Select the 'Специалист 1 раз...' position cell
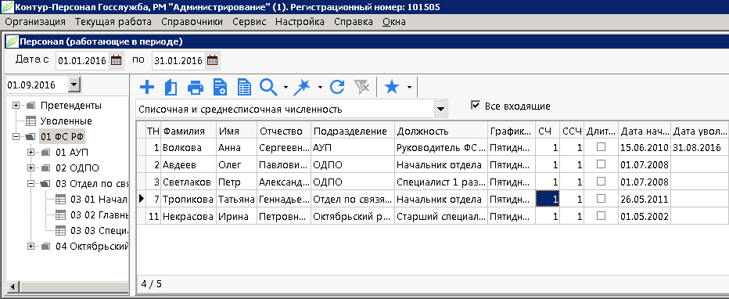The image size is (729, 299). click(441, 182)
